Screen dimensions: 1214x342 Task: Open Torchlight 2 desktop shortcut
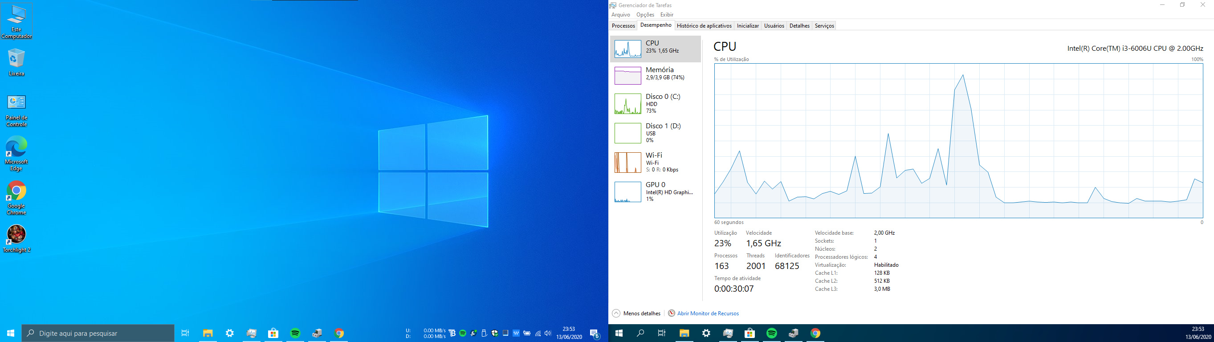[16, 239]
